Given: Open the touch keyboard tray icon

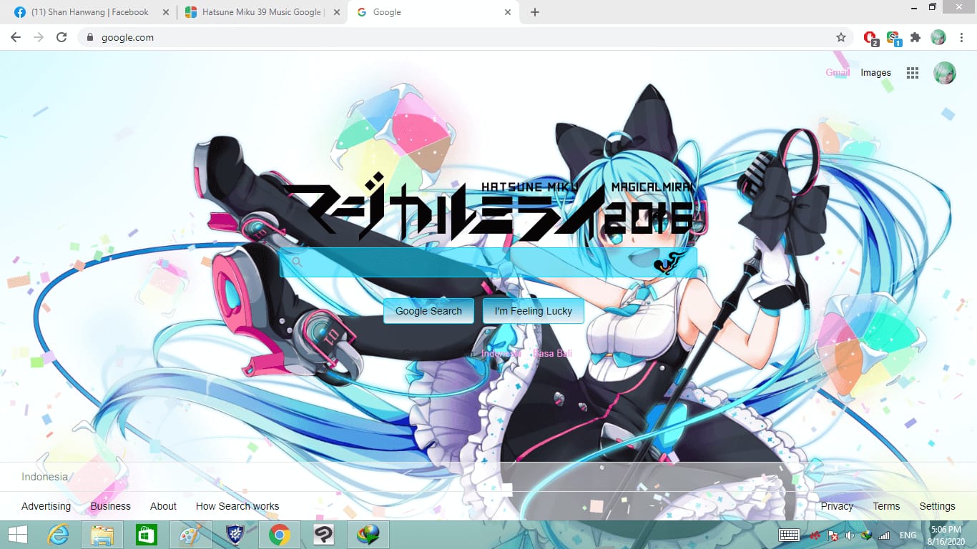Looking at the screenshot, I should point(789,535).
